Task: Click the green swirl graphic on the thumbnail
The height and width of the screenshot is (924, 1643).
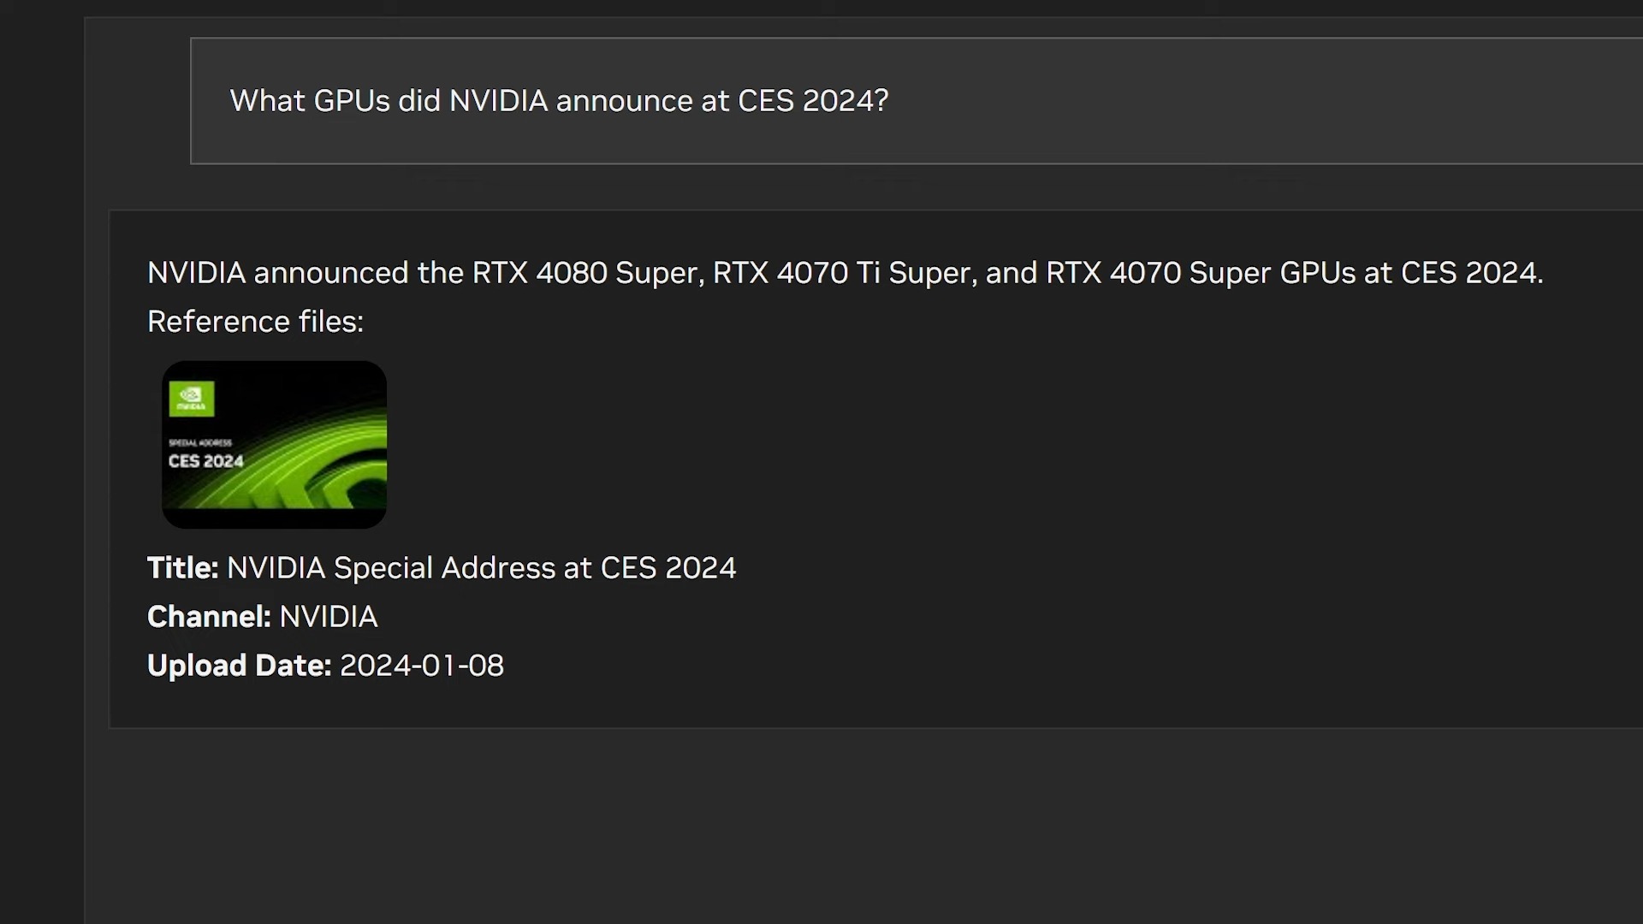Action: coord(325,462)
